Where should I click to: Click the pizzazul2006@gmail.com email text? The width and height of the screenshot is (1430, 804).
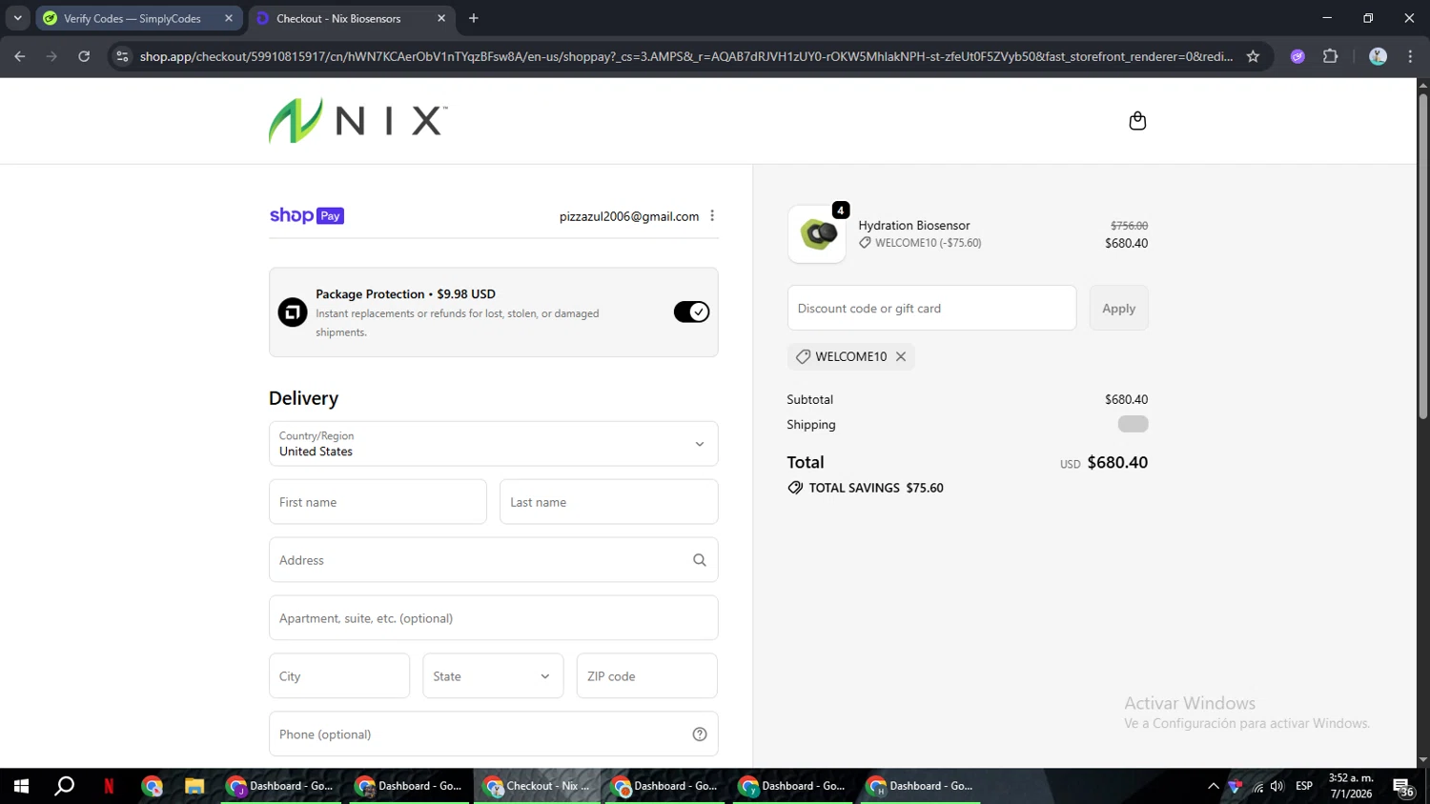pyautogui.click(x=629, y=216)
